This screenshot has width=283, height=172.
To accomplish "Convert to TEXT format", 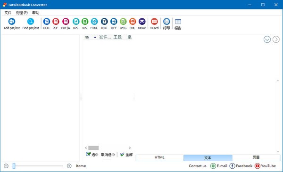I will coord(104,23).
